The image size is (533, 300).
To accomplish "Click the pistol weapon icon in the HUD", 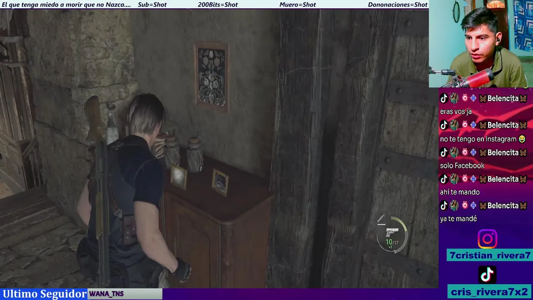I will [392, 232].
